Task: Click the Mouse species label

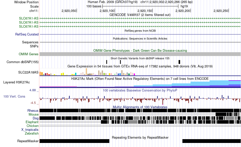Action: (x=33, y=114)
